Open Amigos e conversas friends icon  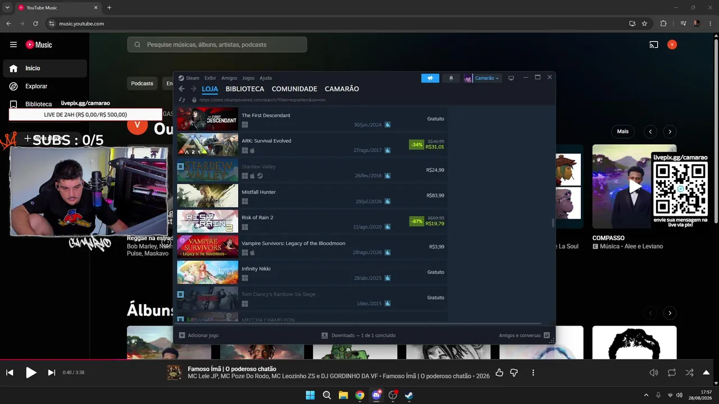[x=547, y=335]
